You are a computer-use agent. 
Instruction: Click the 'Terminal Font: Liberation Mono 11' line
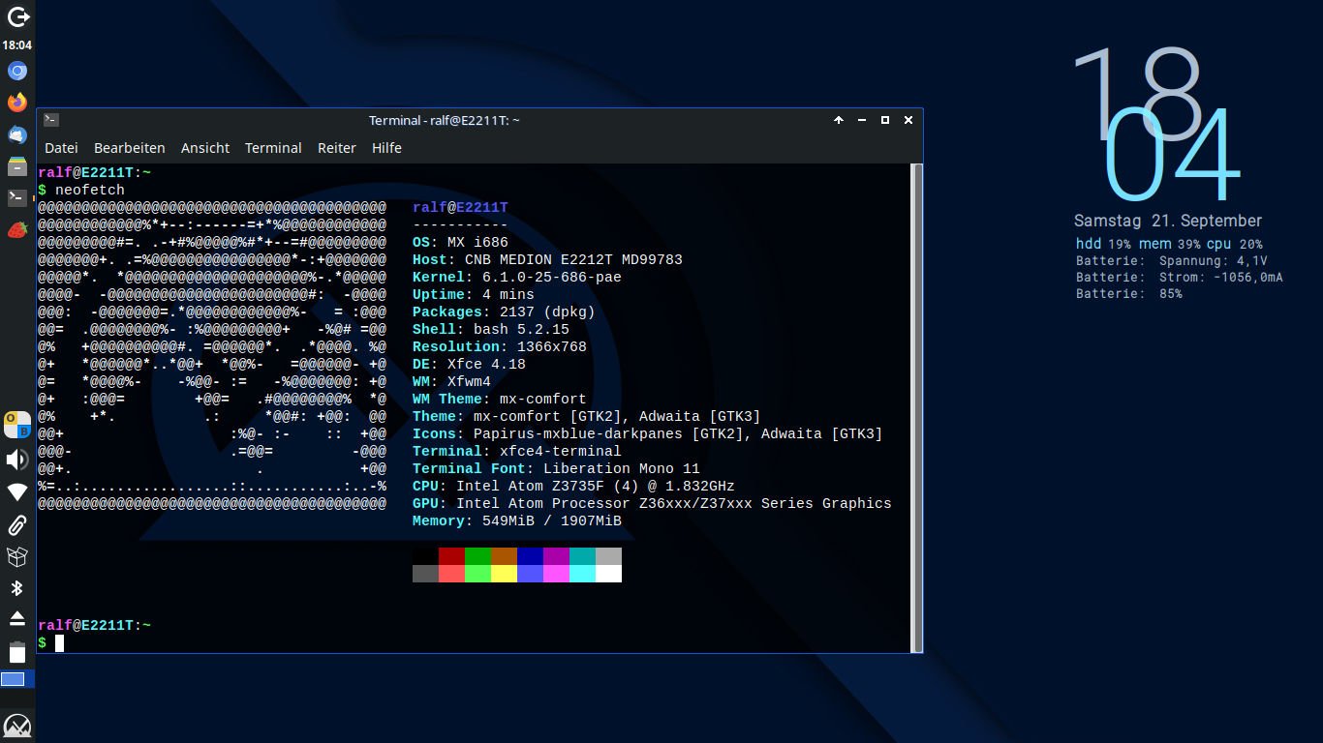(x=556, y=469)
